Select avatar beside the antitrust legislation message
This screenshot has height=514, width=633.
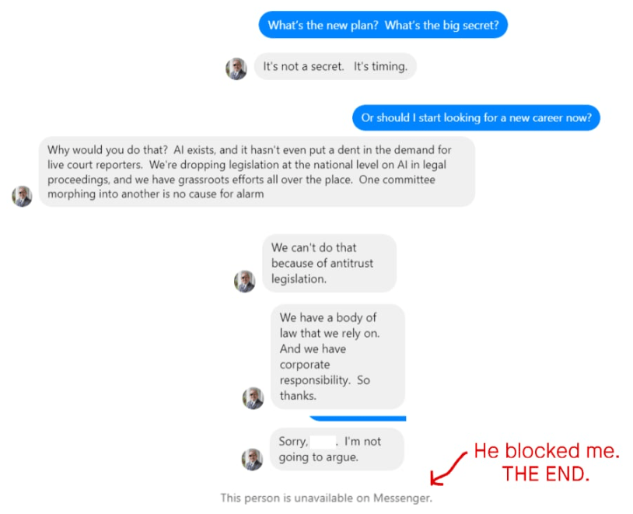pyautogui.click(x=245, y=281)
